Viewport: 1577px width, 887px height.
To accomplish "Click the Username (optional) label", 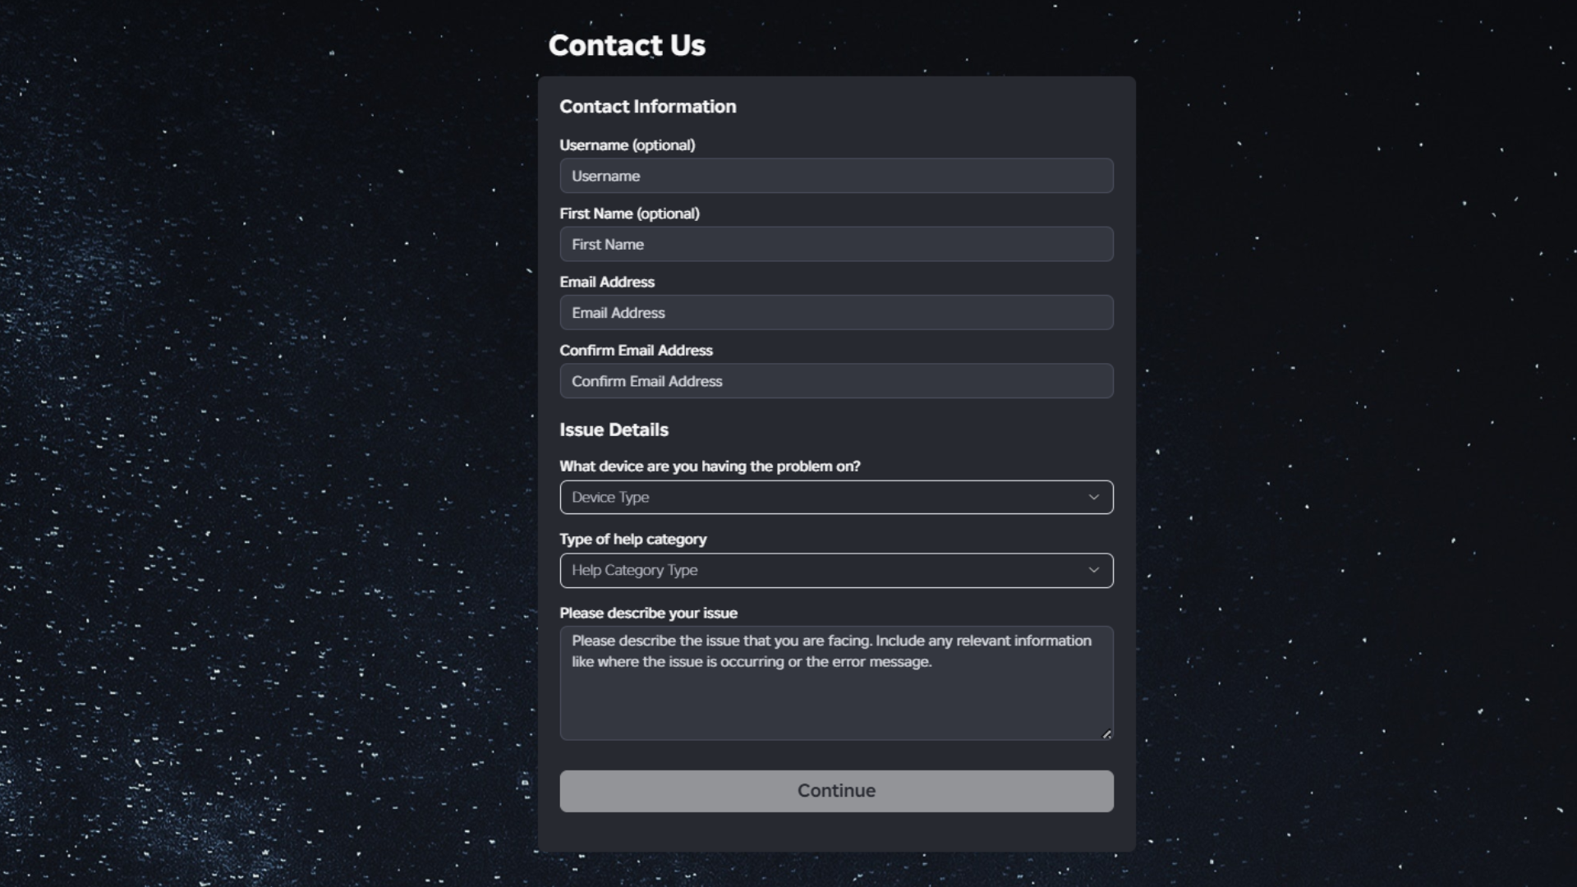I will 628,145.
